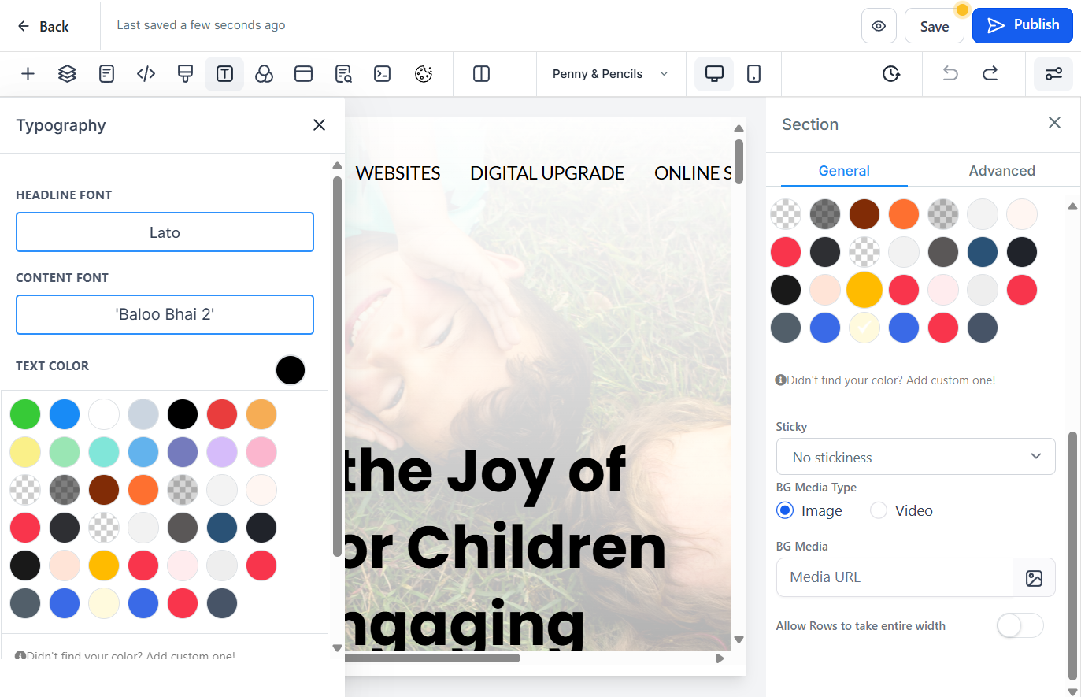Open the 'Baloo Bhai 2' content font selector

165,314
